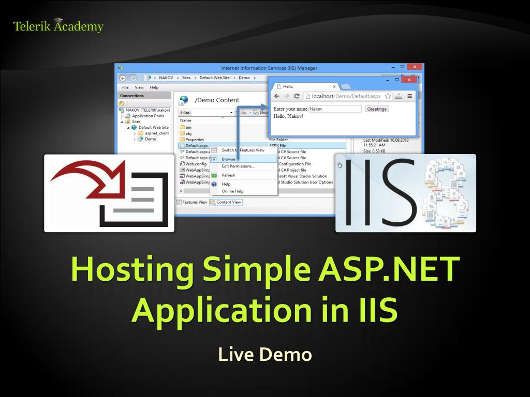
Task: Close the Hello browser tab
Action: (x=334, y=87)
